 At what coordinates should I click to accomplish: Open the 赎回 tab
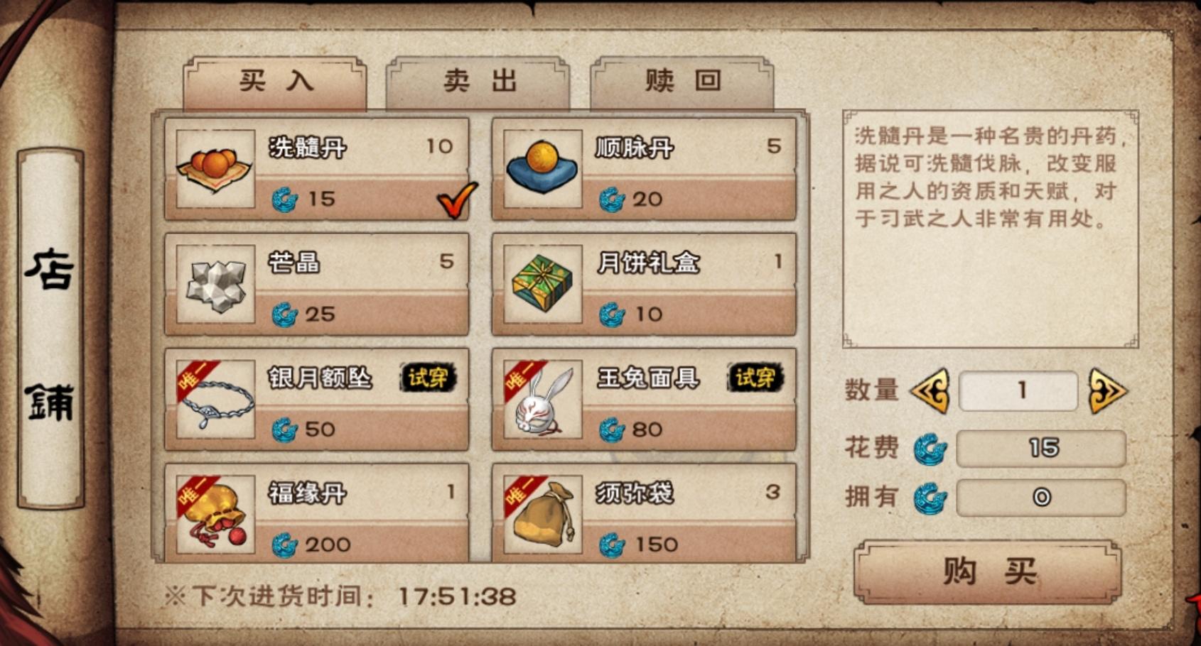point(682,83)
